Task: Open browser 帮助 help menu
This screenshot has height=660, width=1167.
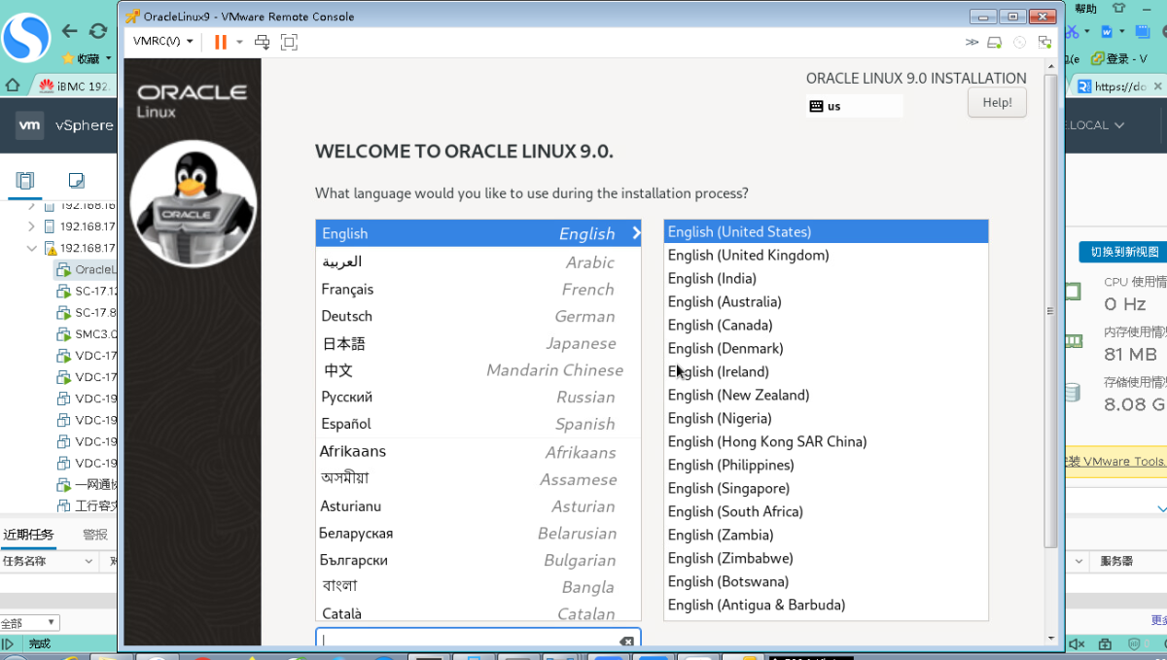Action: pos(1085,8)
